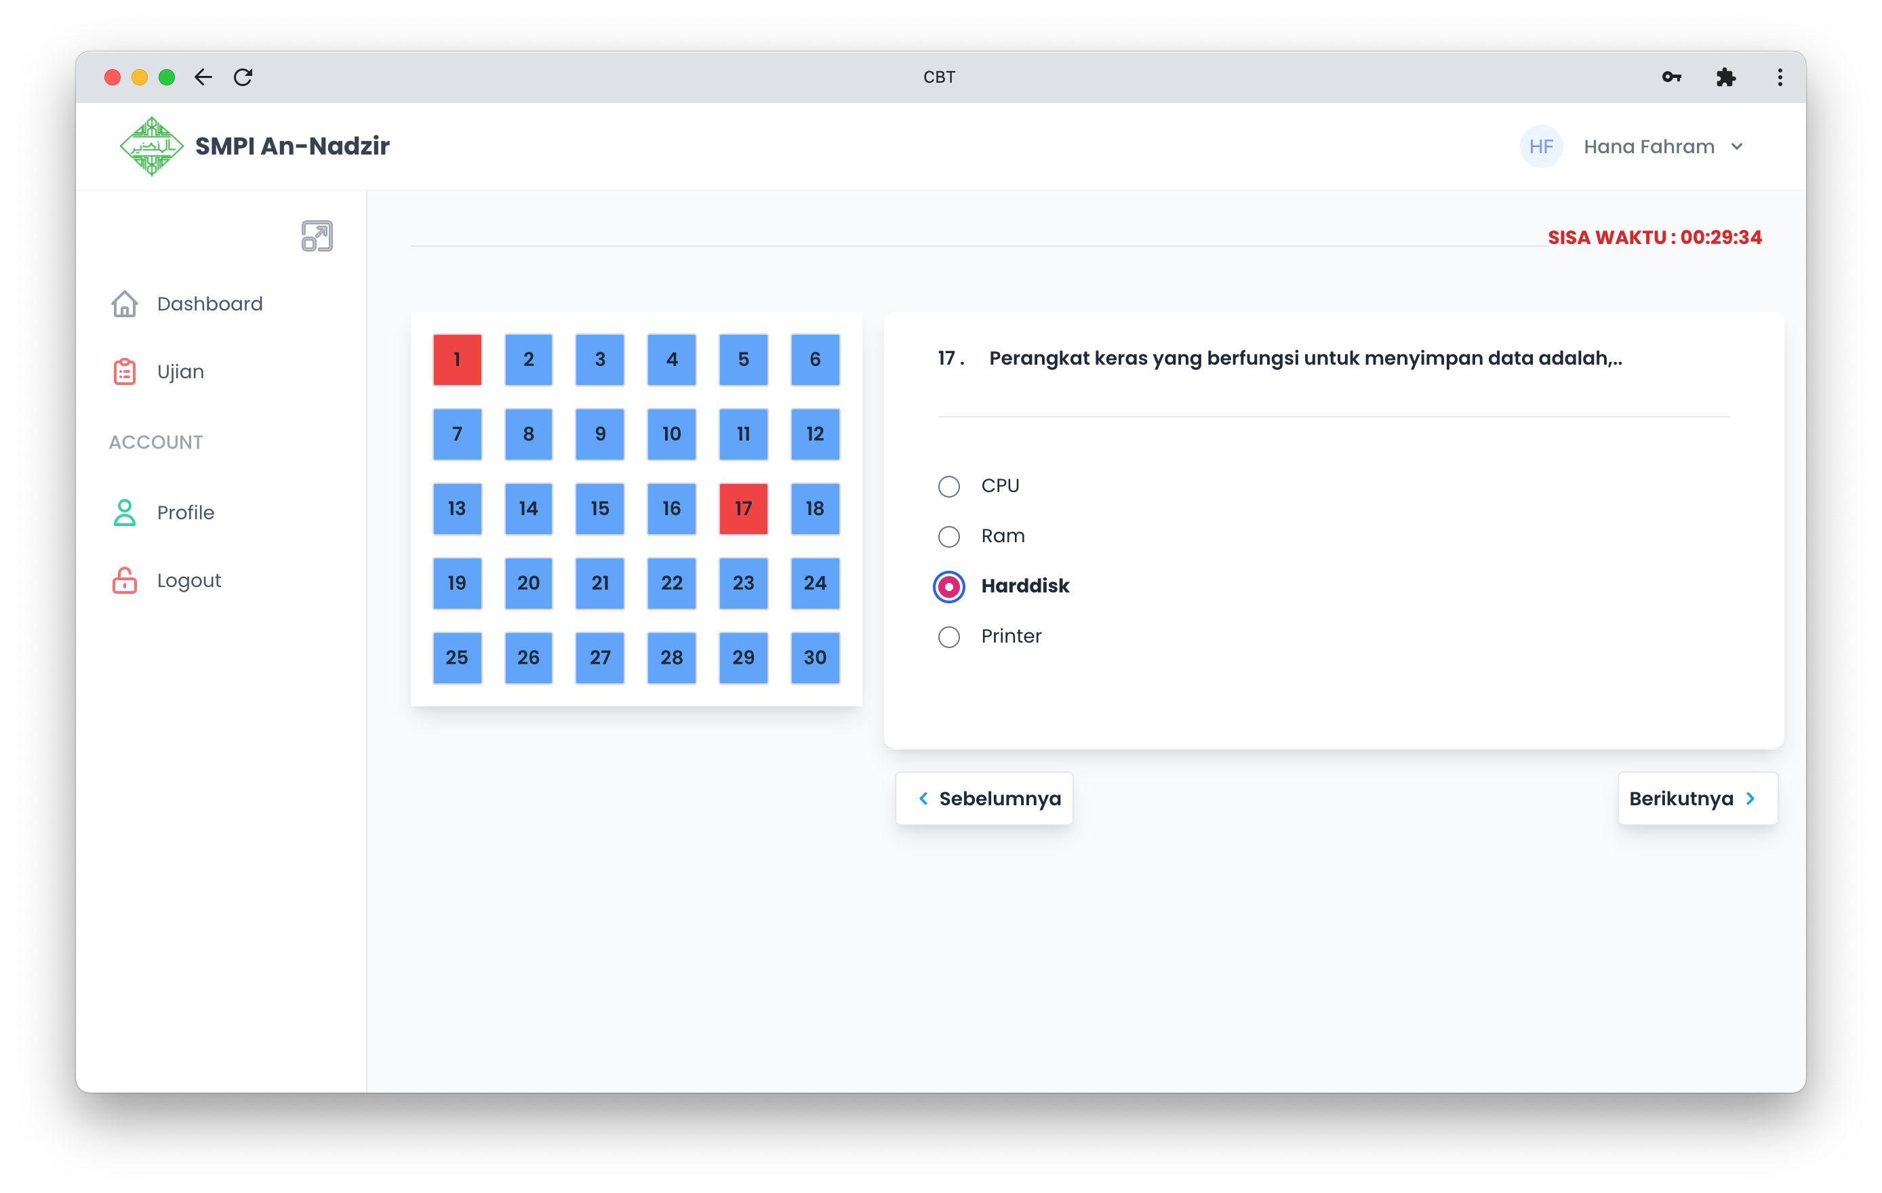Open unanswered question 1 marked red
This screenshot has height=1193, width=1882.
(x=457, y=360)
